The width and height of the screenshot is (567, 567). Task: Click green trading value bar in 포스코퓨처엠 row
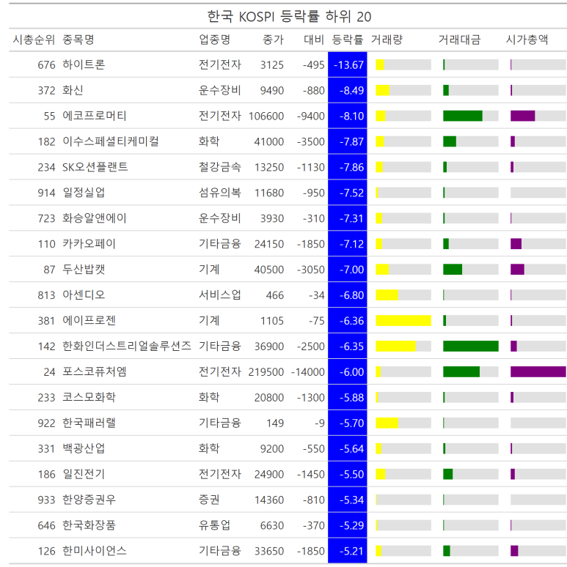point(461,371)
